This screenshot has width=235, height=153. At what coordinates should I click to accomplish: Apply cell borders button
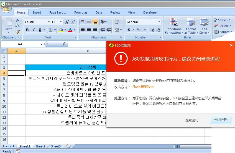[x=50, y=30]
